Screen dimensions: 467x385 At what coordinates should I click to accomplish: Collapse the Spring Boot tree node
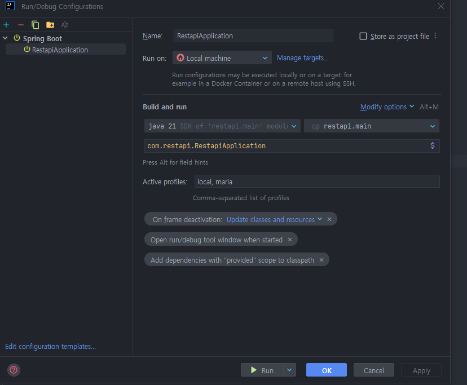tap(5, 38)
